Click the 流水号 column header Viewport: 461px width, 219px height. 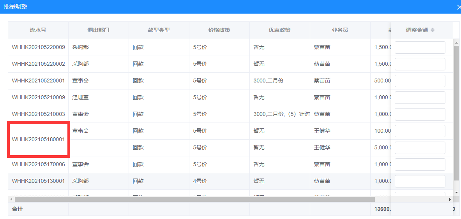(38, 30)
